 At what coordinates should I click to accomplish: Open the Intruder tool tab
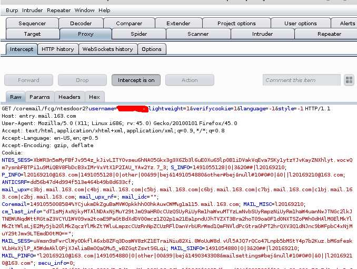coord(262,34)
